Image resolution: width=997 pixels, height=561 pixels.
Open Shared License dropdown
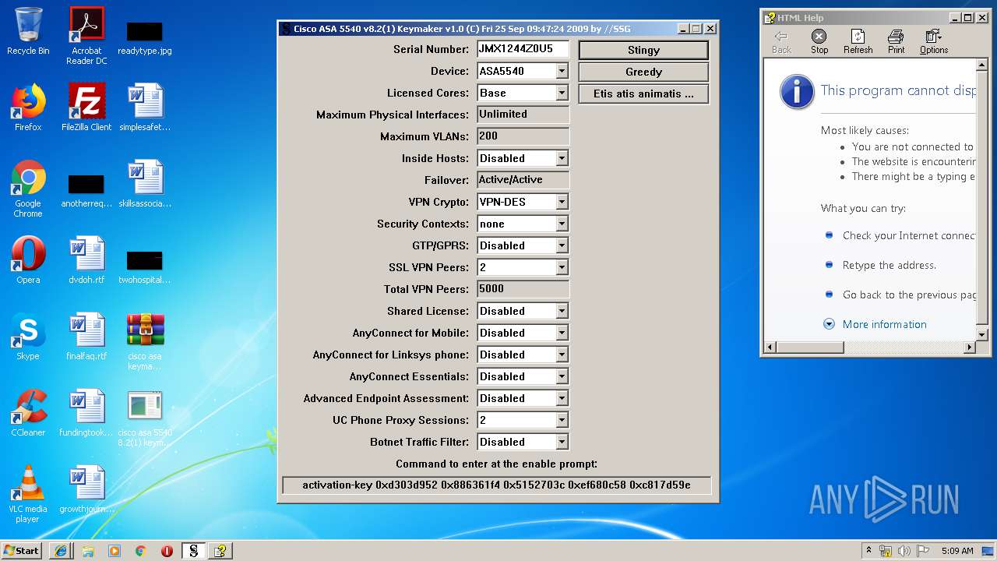tap(562, 311)
